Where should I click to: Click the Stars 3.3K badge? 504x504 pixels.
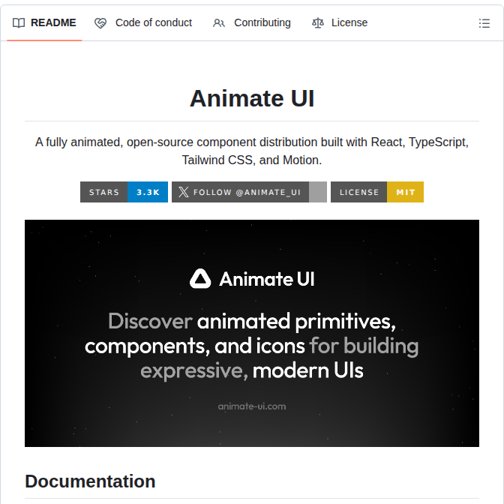click(124, 192)
